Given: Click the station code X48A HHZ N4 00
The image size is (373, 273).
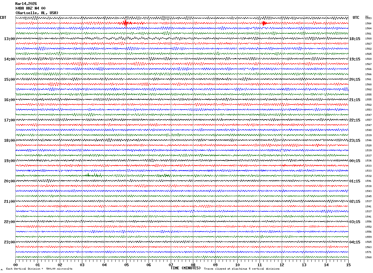Looking at the screenshot, I should [30, 8].
